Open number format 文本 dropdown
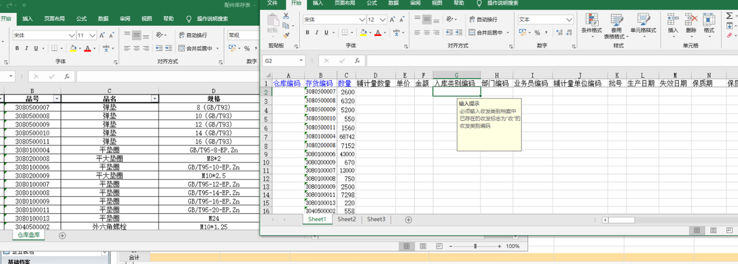 569,20
